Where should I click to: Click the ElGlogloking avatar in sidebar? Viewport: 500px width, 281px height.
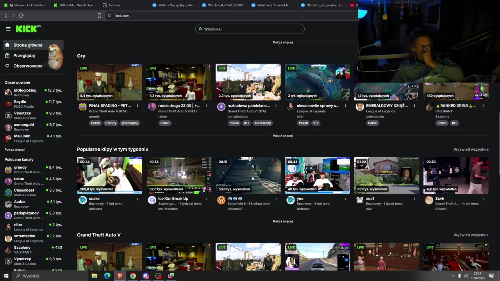(x=8, y=92)
